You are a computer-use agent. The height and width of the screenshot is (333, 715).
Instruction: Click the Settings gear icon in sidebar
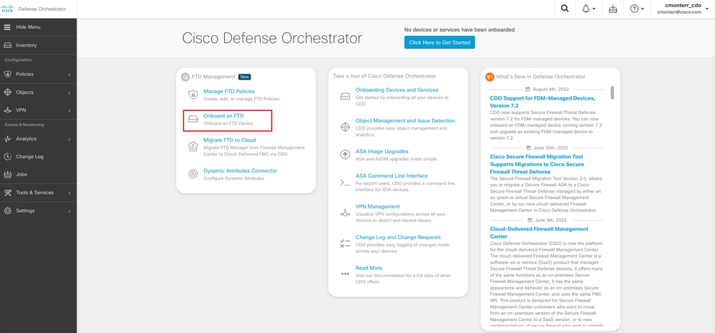(7, 211)
